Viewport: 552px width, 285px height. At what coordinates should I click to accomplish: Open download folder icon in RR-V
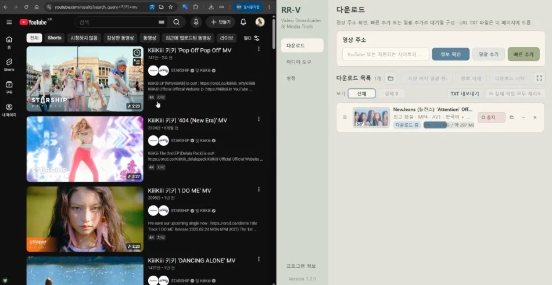tap(390, 78)
